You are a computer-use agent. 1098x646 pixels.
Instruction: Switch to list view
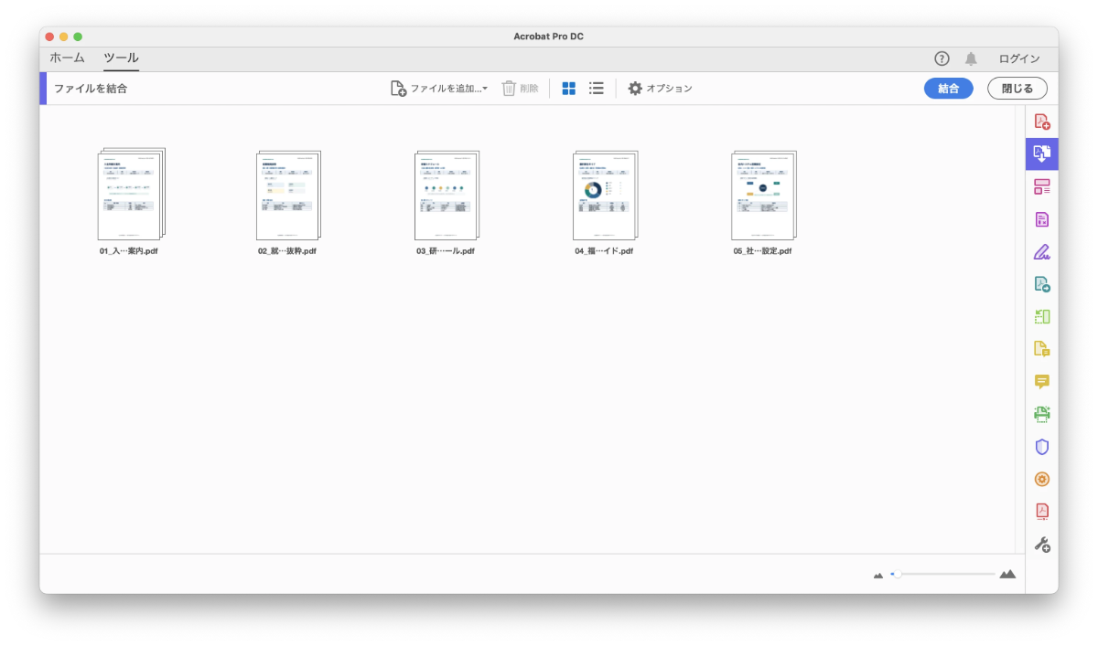click(x=596, y=89)
